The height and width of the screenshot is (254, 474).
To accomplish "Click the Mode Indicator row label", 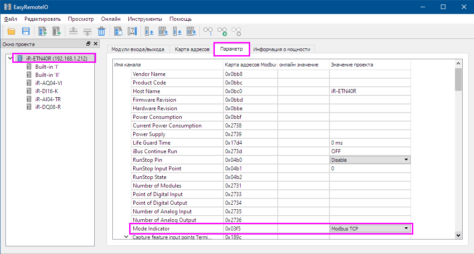I will click(151, 229).
